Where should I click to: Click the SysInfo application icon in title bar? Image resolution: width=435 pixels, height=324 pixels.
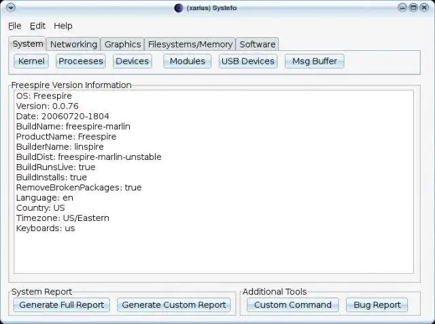pos(178,8)
